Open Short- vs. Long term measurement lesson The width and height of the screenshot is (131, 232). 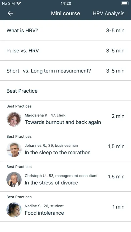pyautogui.click(x=65, y=71)
